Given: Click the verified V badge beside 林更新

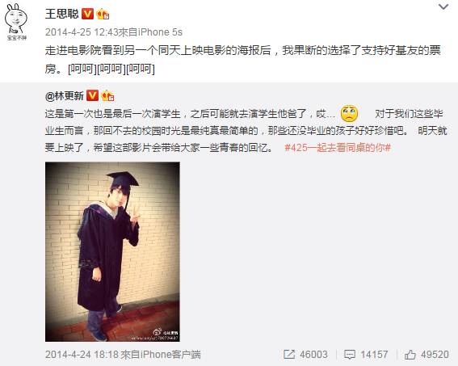Looking at the screenshot, I should pos(92,95).
